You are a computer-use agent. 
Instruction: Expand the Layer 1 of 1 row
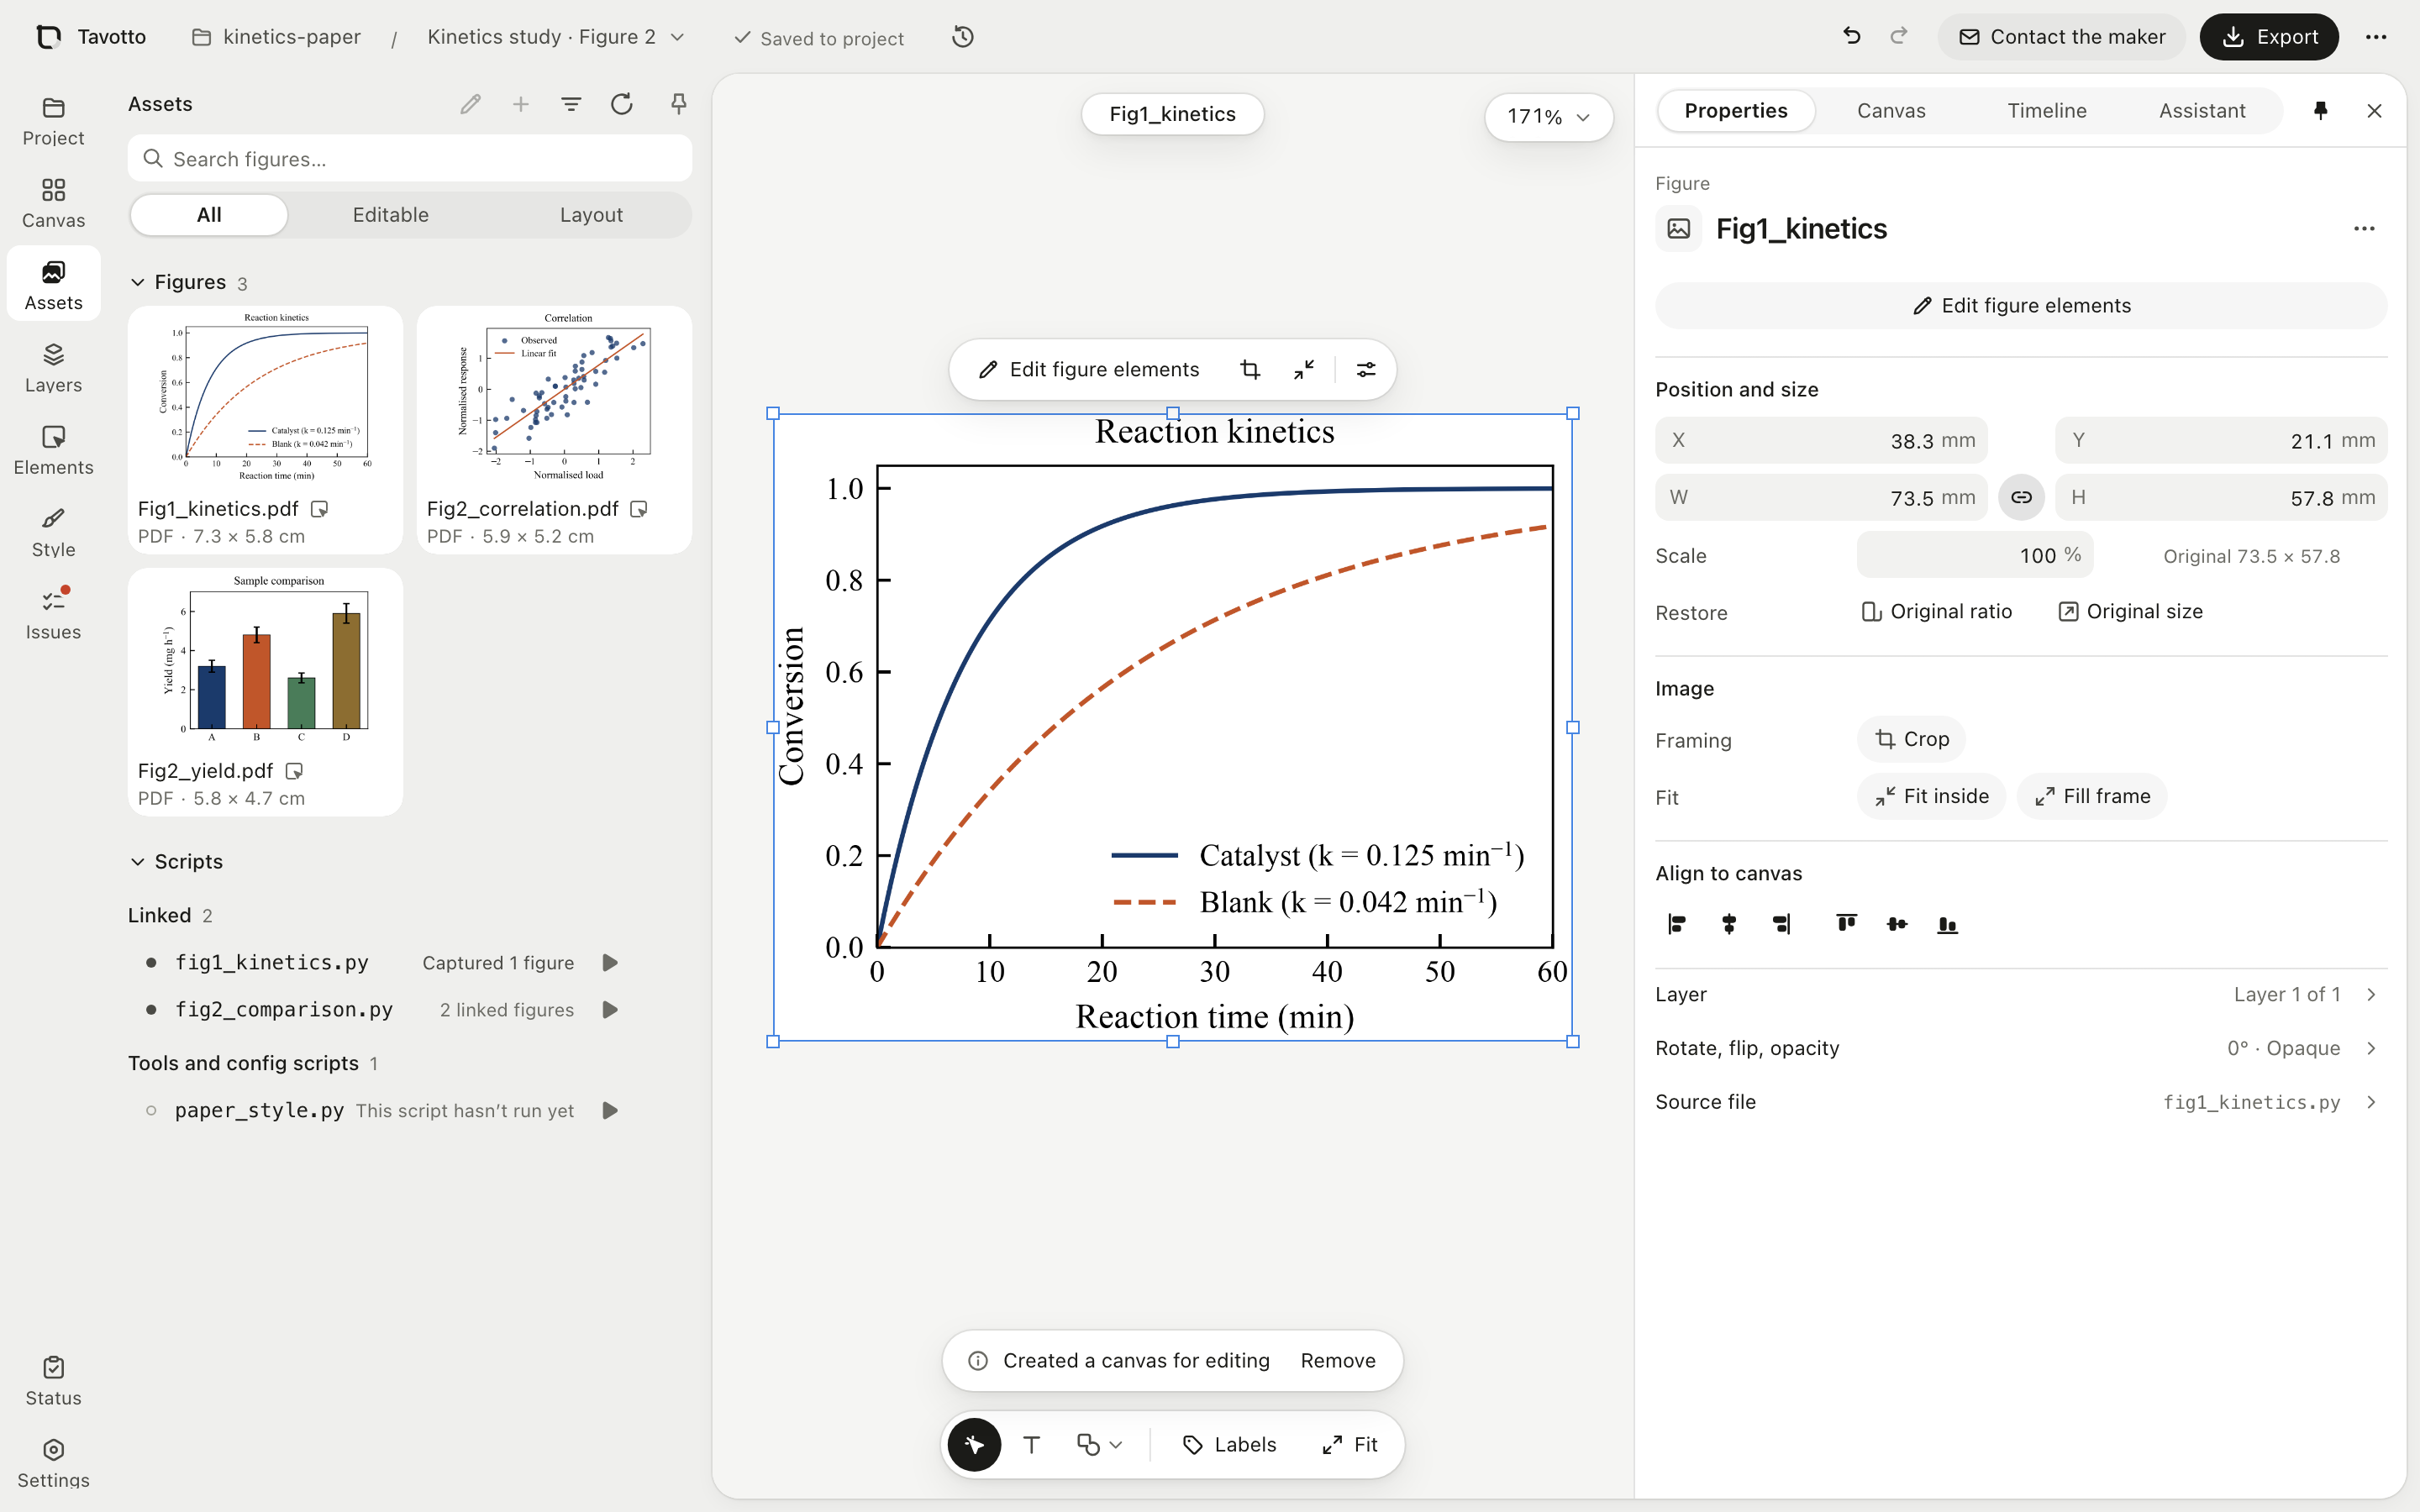click(2021, 995)
